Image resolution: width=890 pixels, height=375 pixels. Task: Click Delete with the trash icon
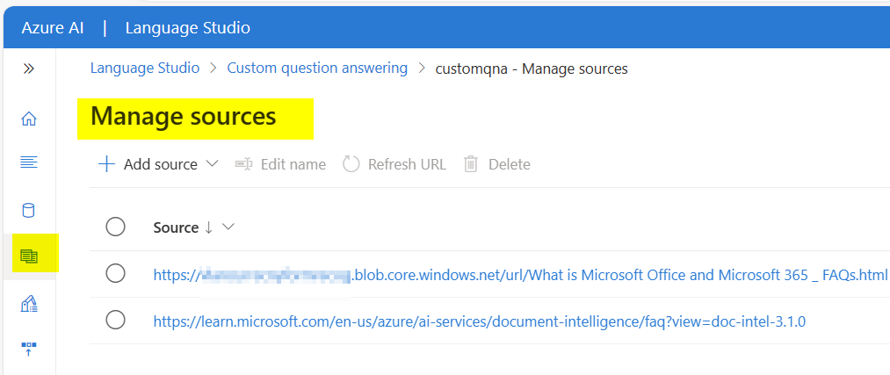pyautogui.click(x=497, y=164)
